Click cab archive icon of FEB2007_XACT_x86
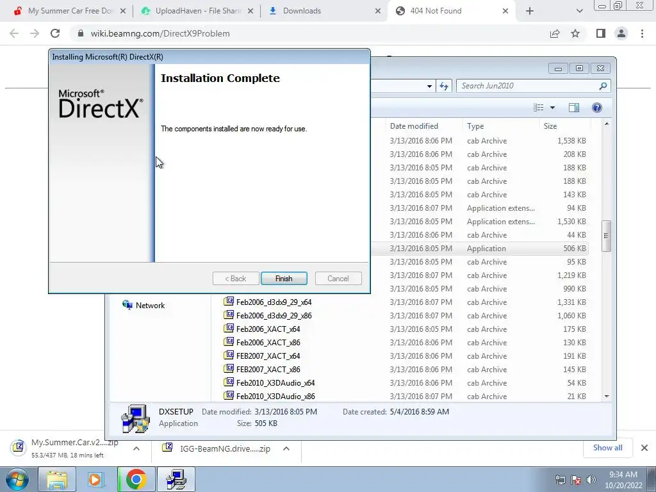656x492 pixels. point(229,368)
